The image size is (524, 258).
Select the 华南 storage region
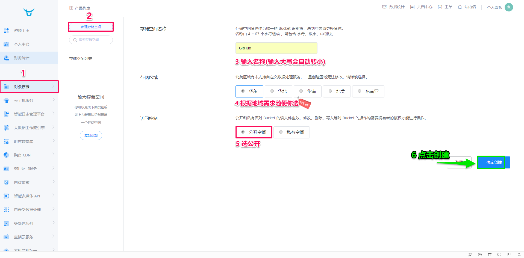click(308, 91)
